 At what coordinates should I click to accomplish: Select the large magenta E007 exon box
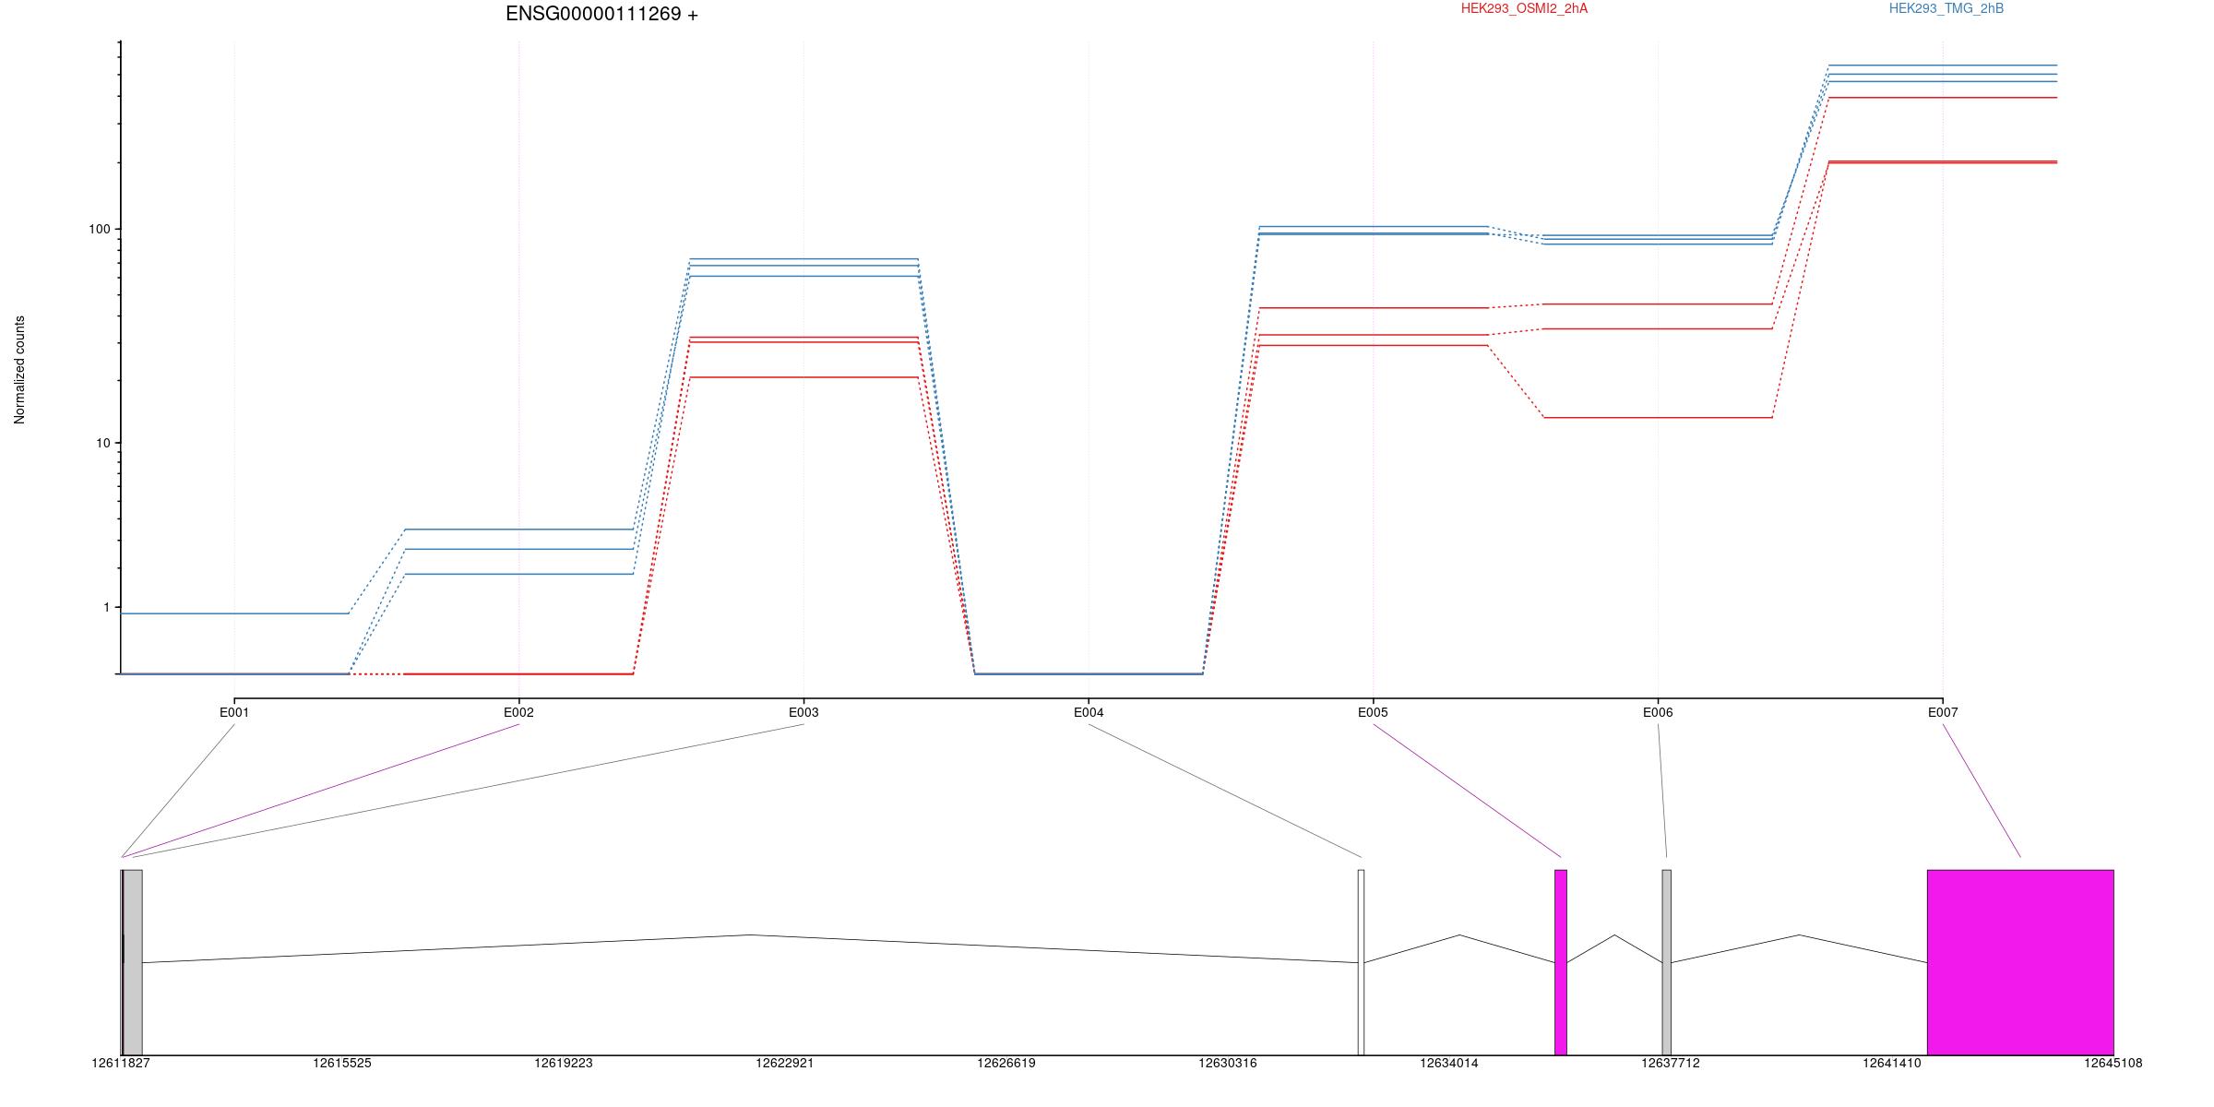click(x=2020, y=962)
